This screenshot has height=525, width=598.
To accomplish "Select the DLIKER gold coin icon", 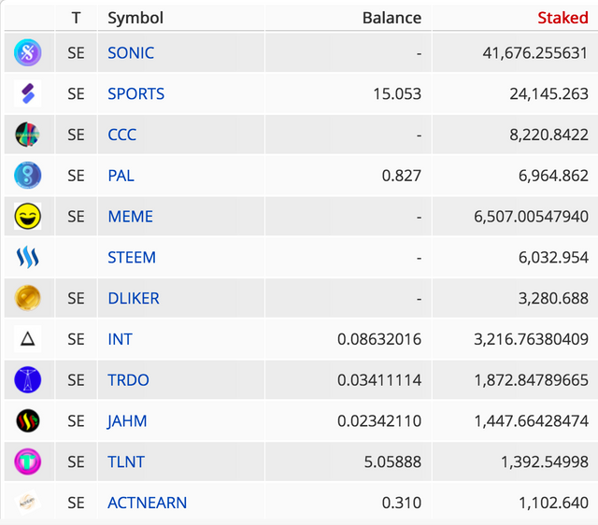I will pyautogui.click(x=27, y=298).
